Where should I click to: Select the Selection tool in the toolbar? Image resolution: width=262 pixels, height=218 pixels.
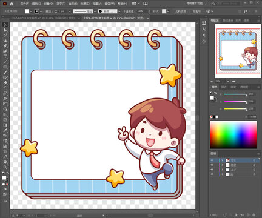click(x=5, y=25)
